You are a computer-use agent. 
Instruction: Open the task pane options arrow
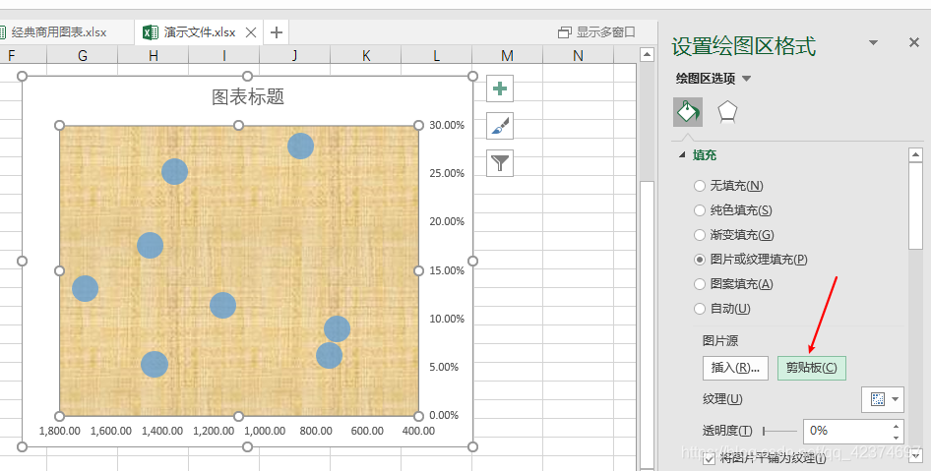[873, 42]
